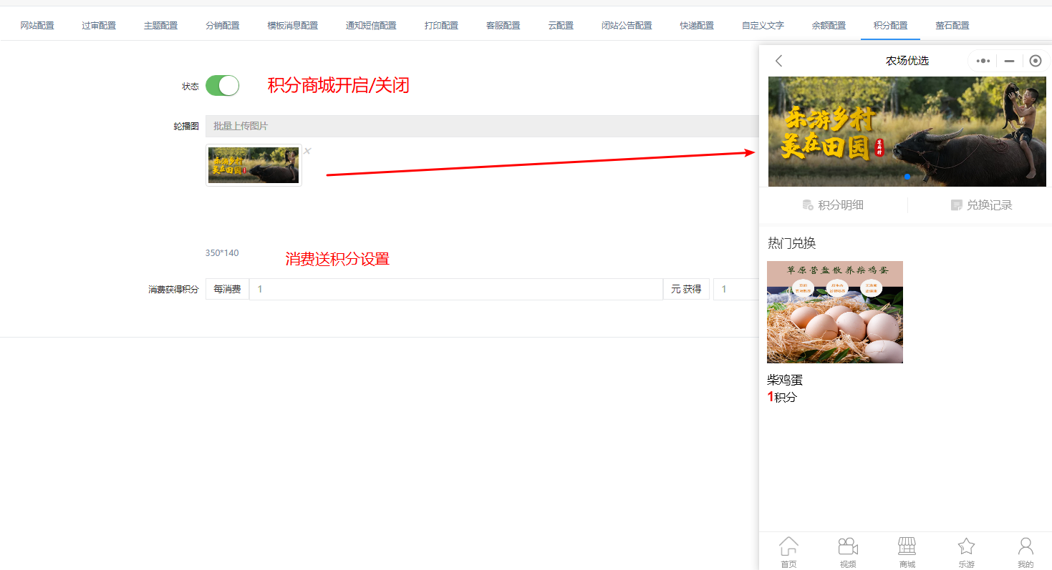The height and width of the screenshot is (570, 1052).
Task: Open the 云配置 tab
Action: [561, 26]
